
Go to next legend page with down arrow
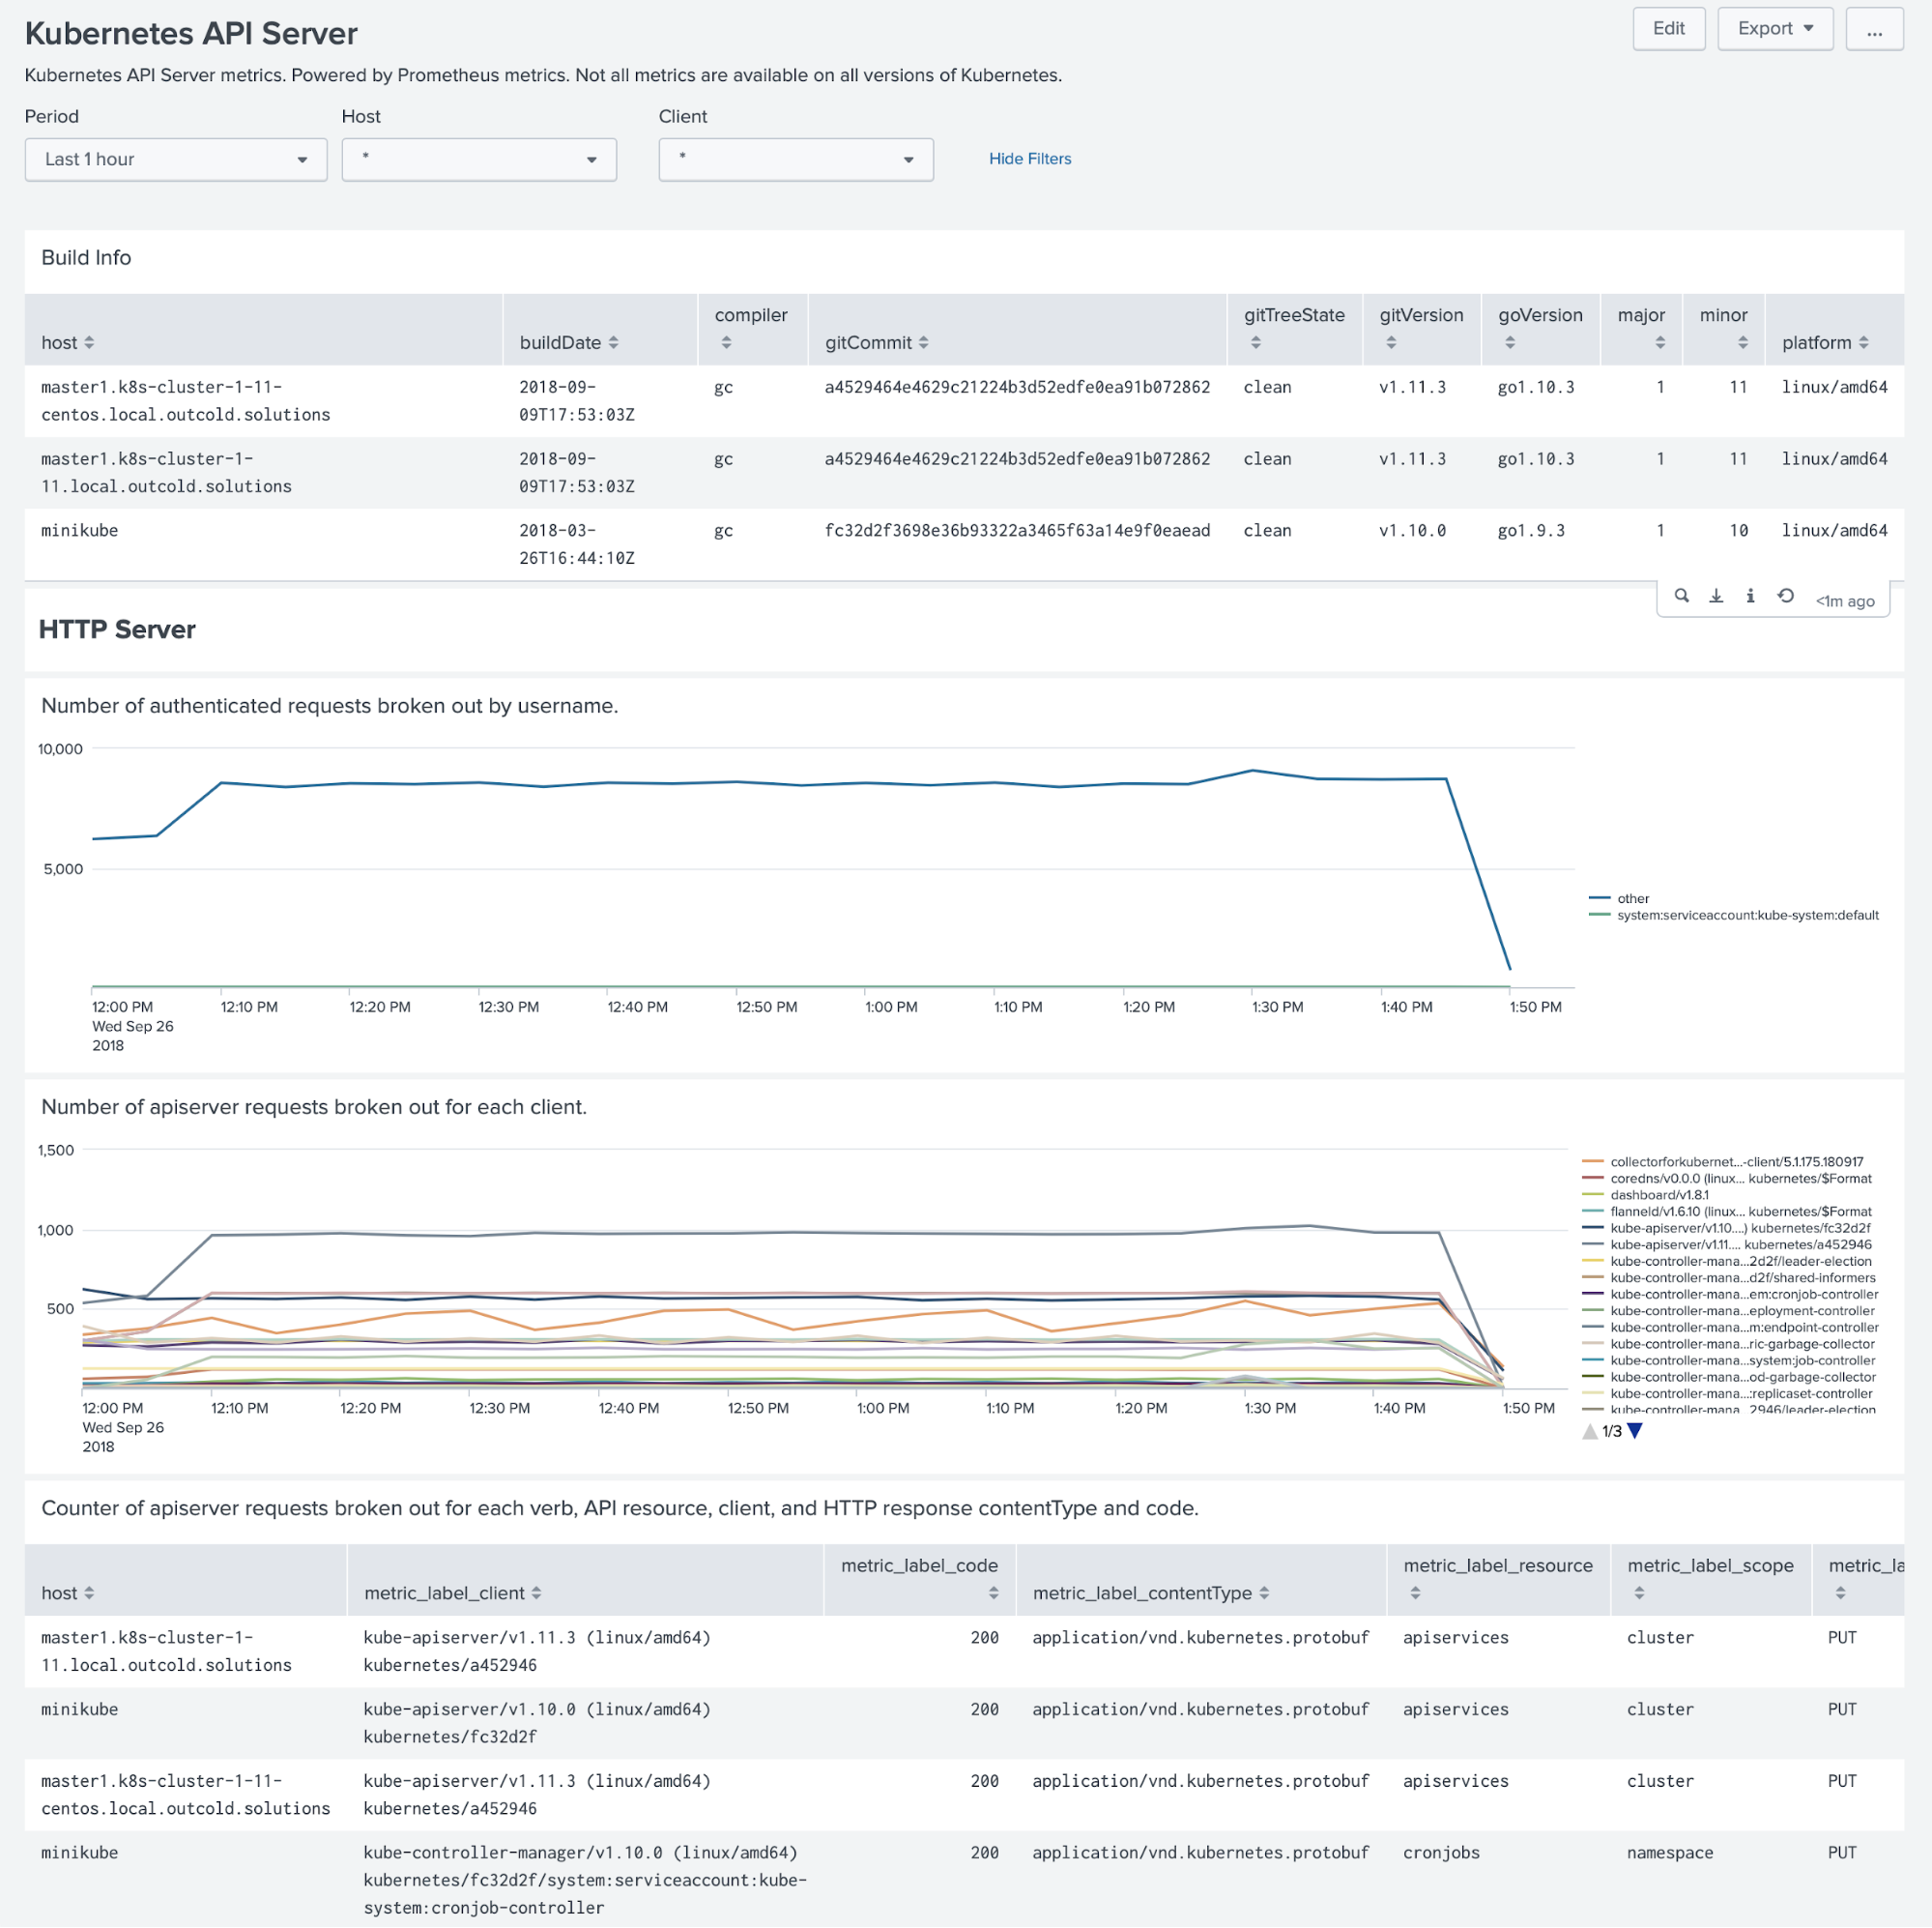(x=1635, y=1432)
